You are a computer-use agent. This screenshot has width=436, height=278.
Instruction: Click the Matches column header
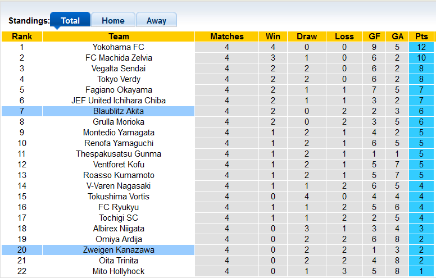point(227,37)
